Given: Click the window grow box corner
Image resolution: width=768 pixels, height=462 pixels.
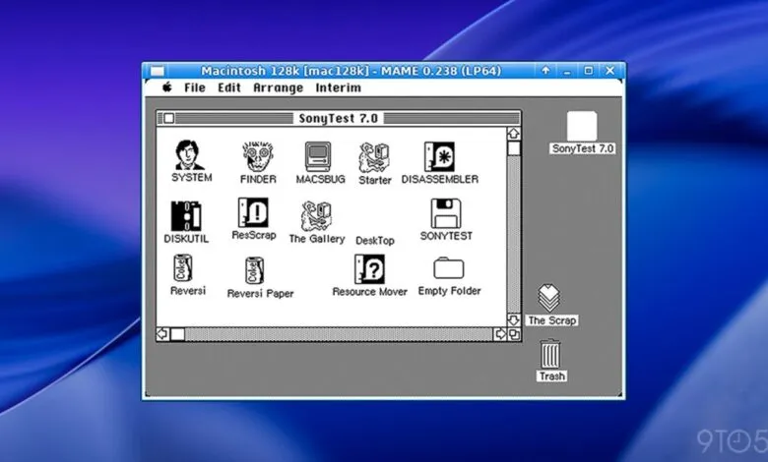Looking at the screenshot, I should coord(514,334).
